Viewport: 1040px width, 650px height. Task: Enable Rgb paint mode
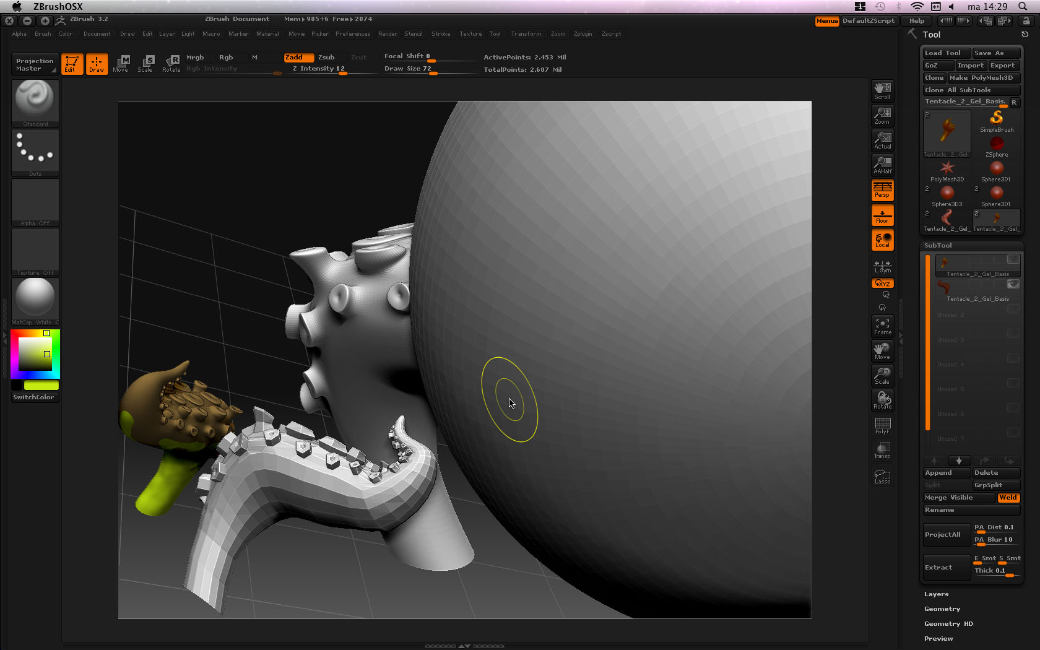pos(226,57)
